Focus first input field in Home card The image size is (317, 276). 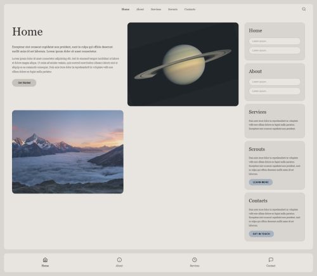tap(275, 41)
